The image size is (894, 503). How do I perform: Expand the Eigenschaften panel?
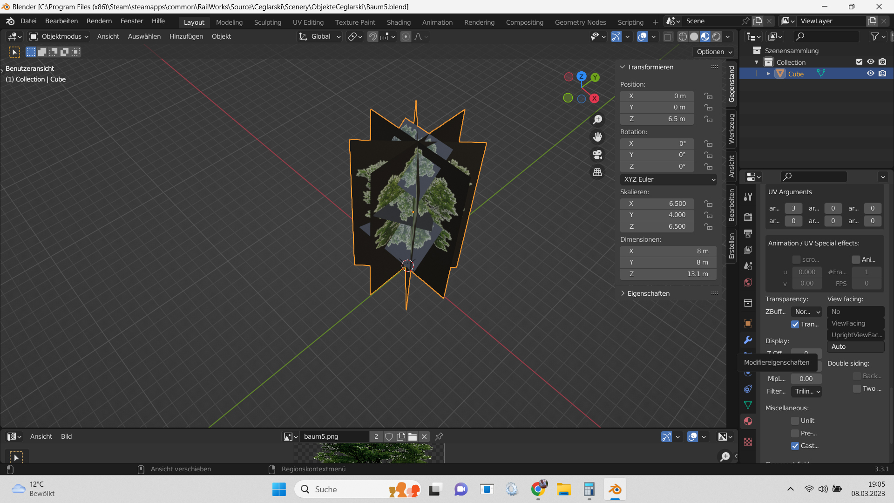point(622,293)
